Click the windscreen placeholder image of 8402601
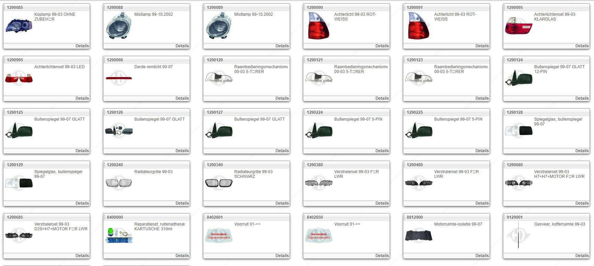Image resolution: width=594 pixels, height=266 pixels. (219, 235)
